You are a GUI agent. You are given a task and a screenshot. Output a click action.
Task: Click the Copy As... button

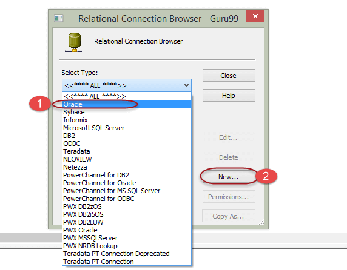click(x=229, y=216)
